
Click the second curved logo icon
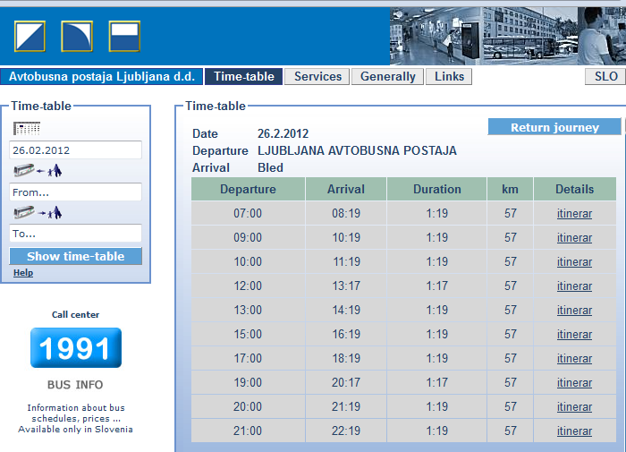coord(77,36)
